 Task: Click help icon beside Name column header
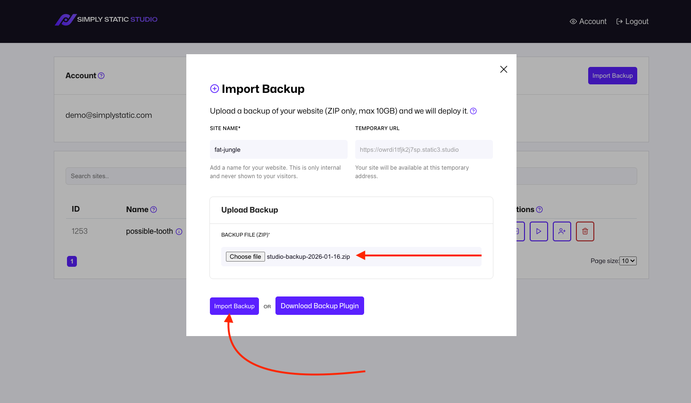153,209
